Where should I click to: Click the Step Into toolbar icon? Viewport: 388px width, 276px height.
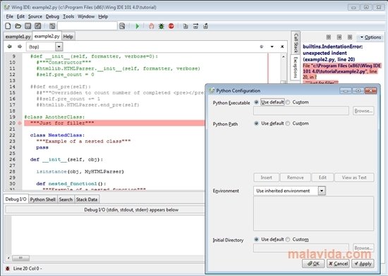(x=186, y=26)
